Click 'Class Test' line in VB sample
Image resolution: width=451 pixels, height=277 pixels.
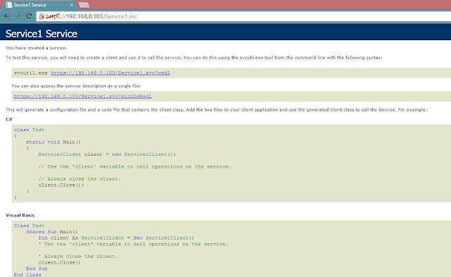tap(29, 226)
